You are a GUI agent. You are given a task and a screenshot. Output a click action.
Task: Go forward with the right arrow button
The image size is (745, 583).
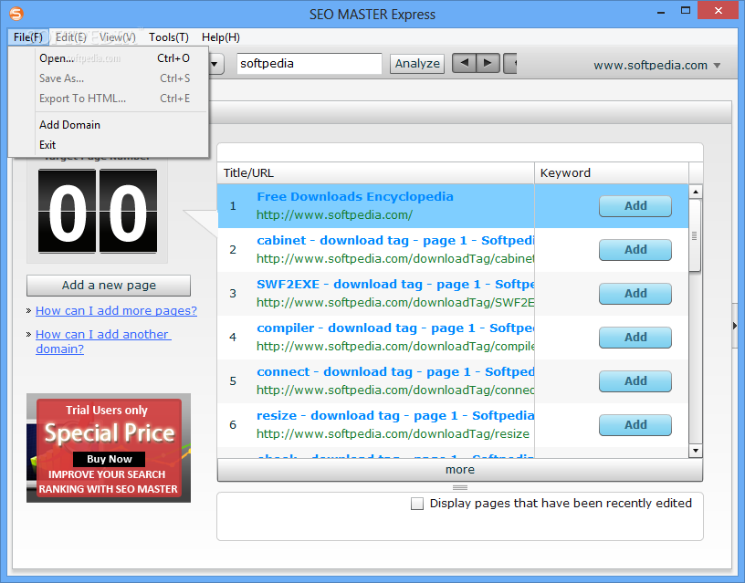[x=488, y=63]
